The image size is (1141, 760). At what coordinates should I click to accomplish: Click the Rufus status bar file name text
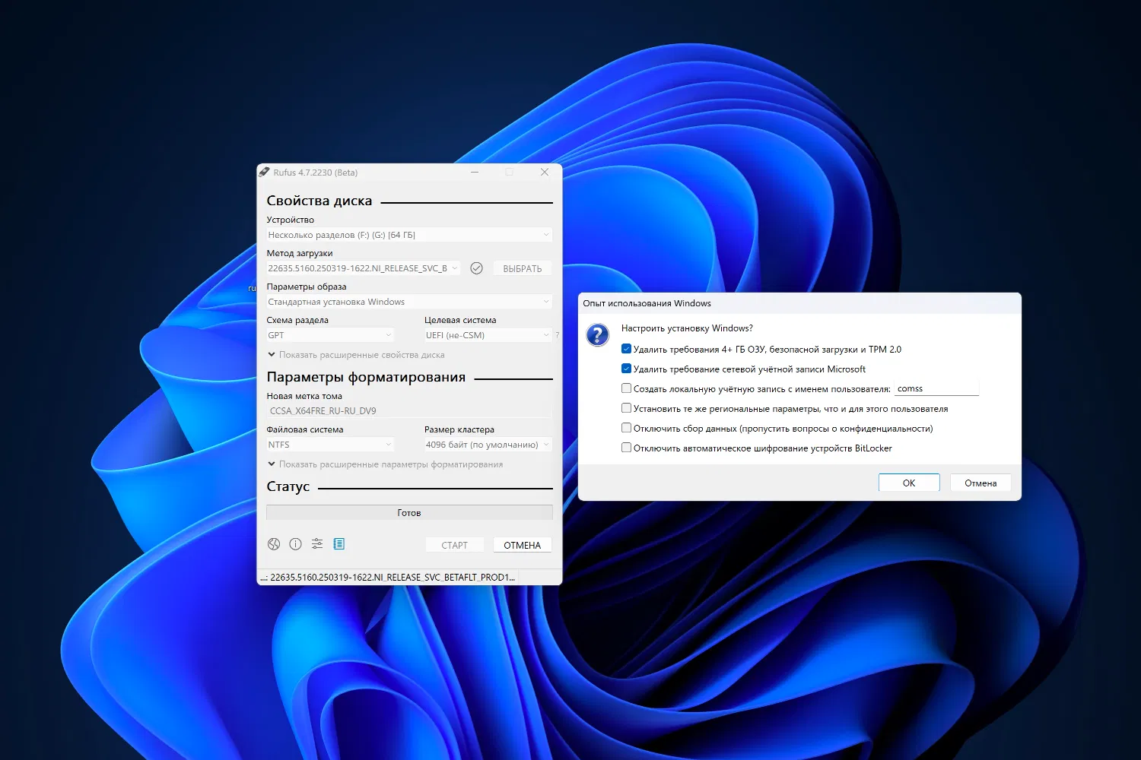[388, 578]
